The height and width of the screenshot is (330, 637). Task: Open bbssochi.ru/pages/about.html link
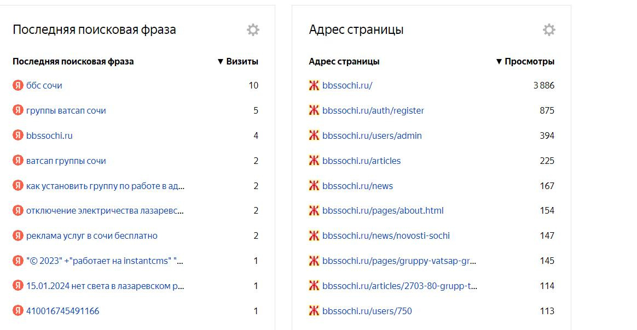tap(383, 210)
